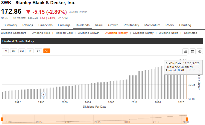Click the 2012 x-axis label
The height and width of the screenshot is (125, 205).
pyautogui.click(x=134, y=102)
